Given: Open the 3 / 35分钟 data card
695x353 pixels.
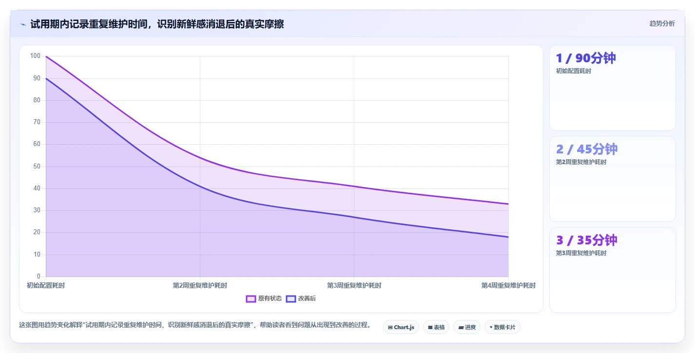Looking at the screenshot, I should pyautogui.click(x=612, y=270).
